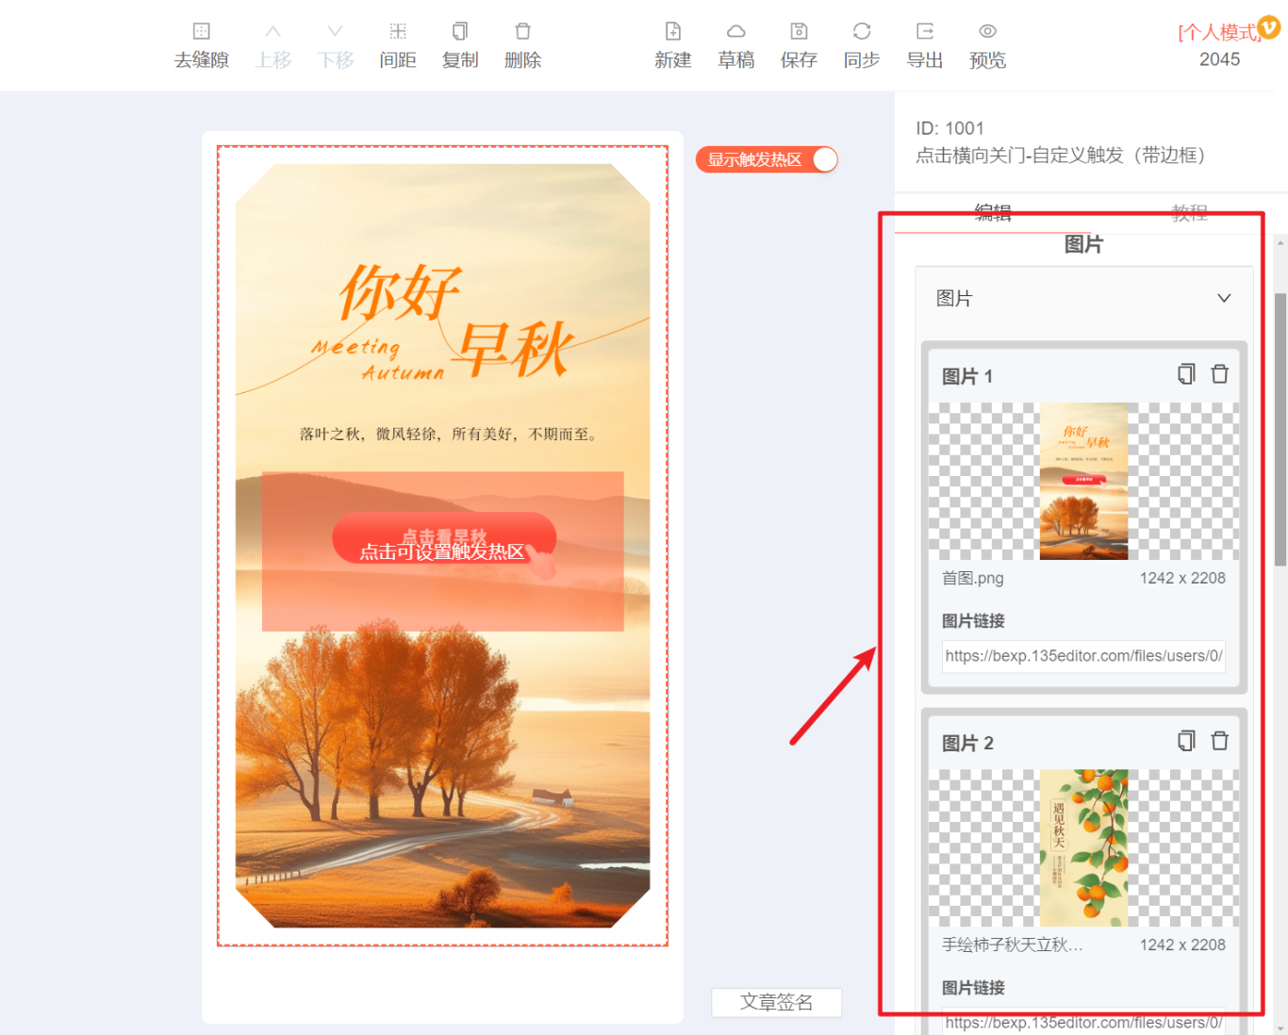The width and height of the screenshot is (1288, 1035).
Task: Click the 图片 2 card heading
Action: tap(967, 743)
